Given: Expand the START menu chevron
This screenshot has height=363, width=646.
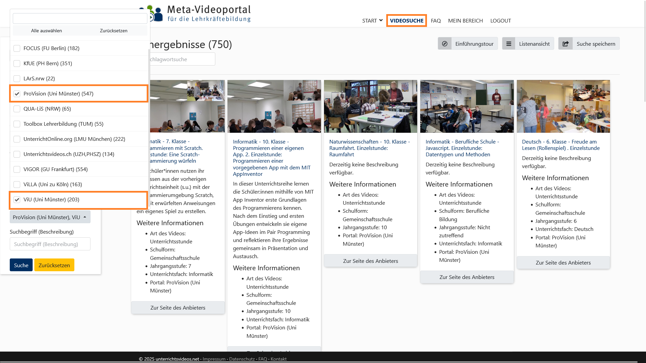Looking at the screenshot, I should [381, 21].
